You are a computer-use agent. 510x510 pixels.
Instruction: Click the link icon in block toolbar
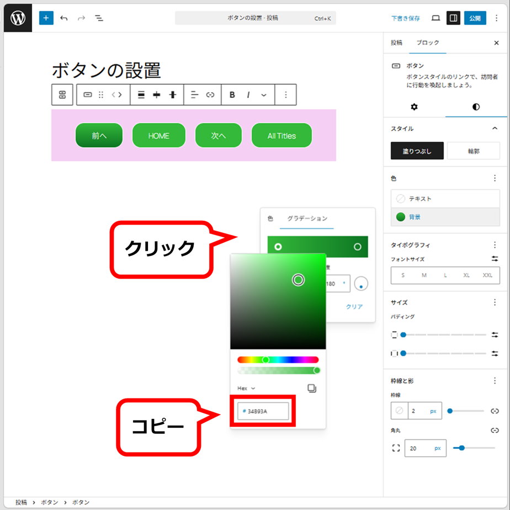[210, 95]
